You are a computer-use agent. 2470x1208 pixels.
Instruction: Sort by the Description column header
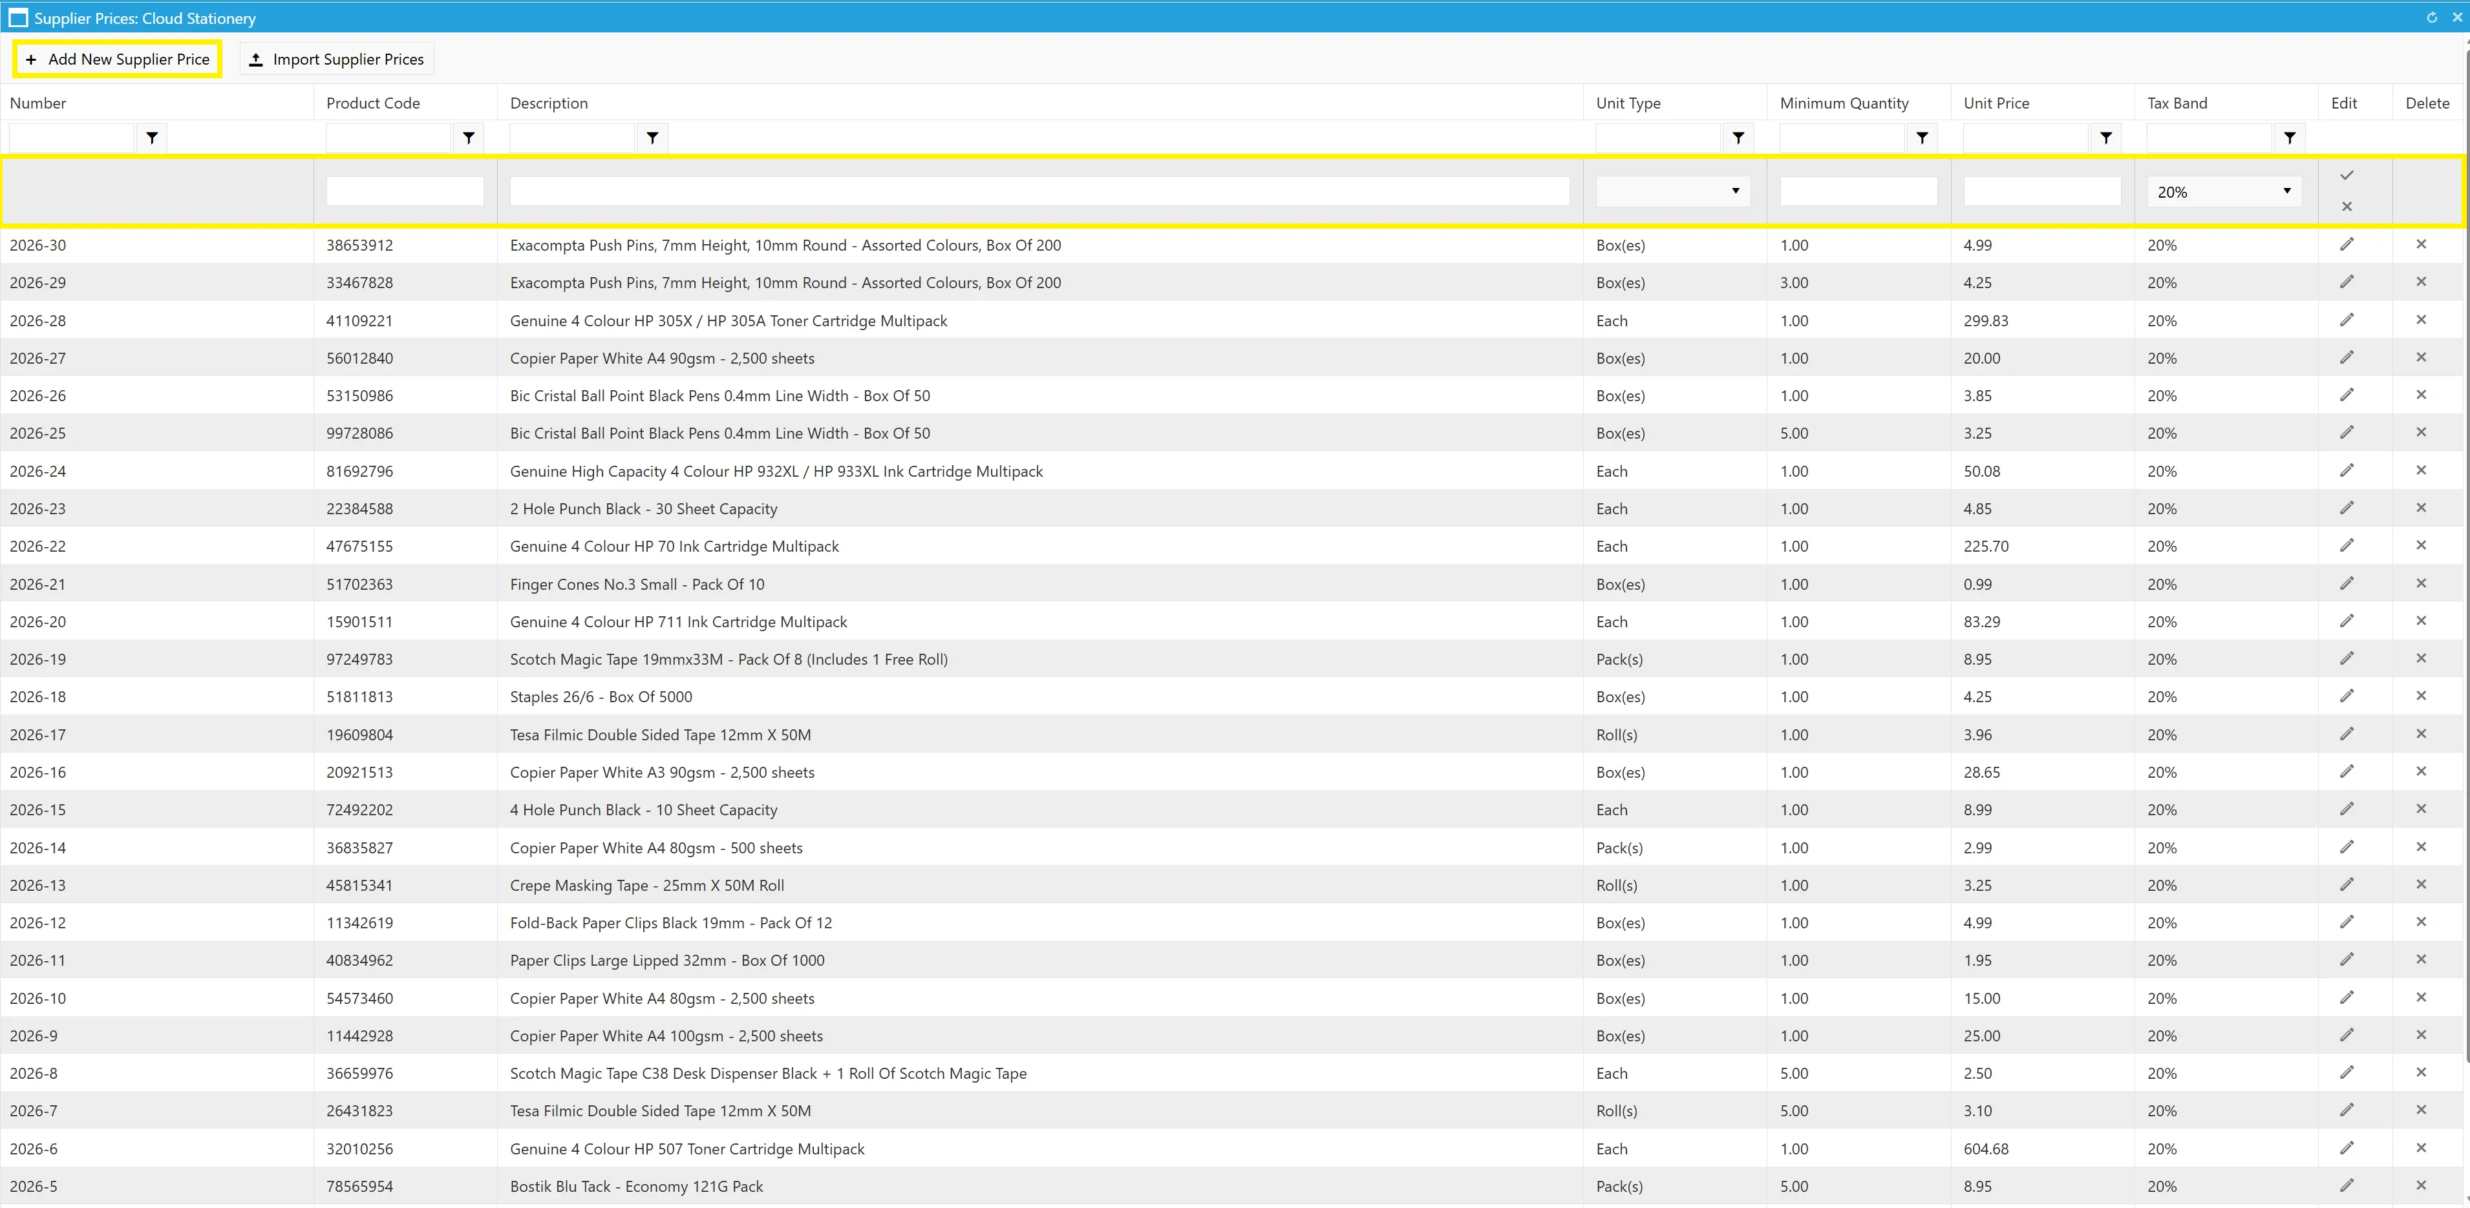548,103
